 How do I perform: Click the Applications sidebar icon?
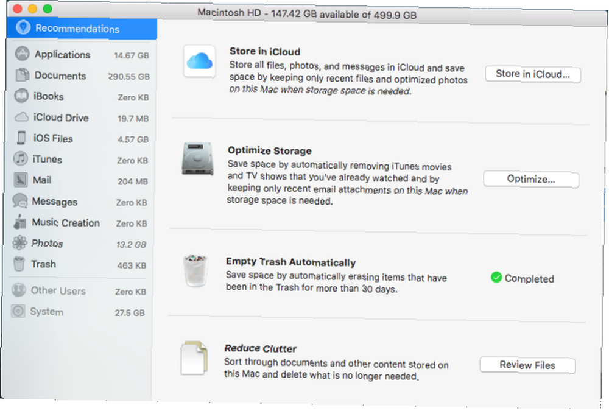22,54
